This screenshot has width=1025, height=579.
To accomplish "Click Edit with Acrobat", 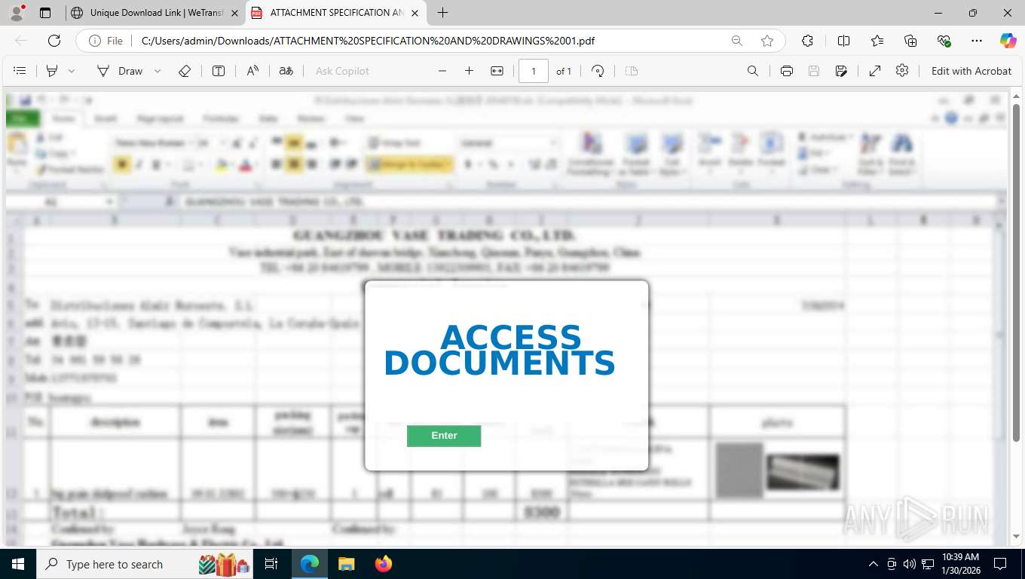I will coord(971,71).
